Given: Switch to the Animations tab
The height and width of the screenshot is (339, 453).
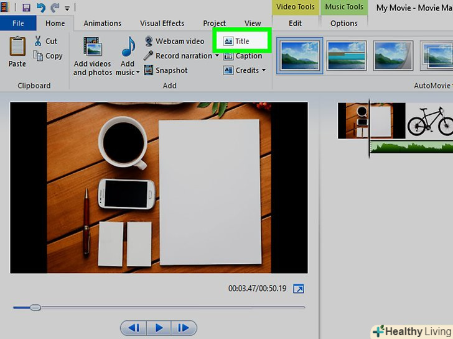Looking at the screenshot, I should (102, 24).
